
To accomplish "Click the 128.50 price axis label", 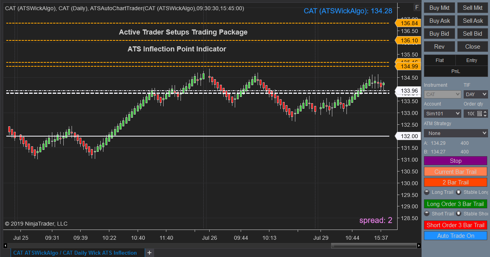I will (x=409, y=218).
